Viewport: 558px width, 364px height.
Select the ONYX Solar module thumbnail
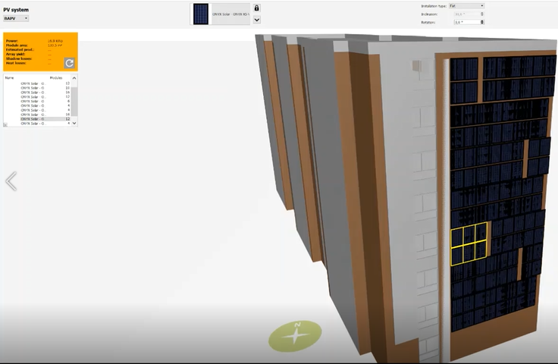click(x=201, y=14)
